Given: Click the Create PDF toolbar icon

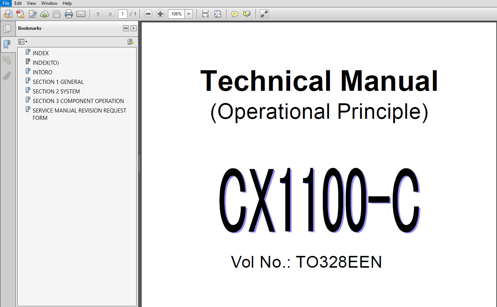Looking at the screenshot, I should coord(20,14).
